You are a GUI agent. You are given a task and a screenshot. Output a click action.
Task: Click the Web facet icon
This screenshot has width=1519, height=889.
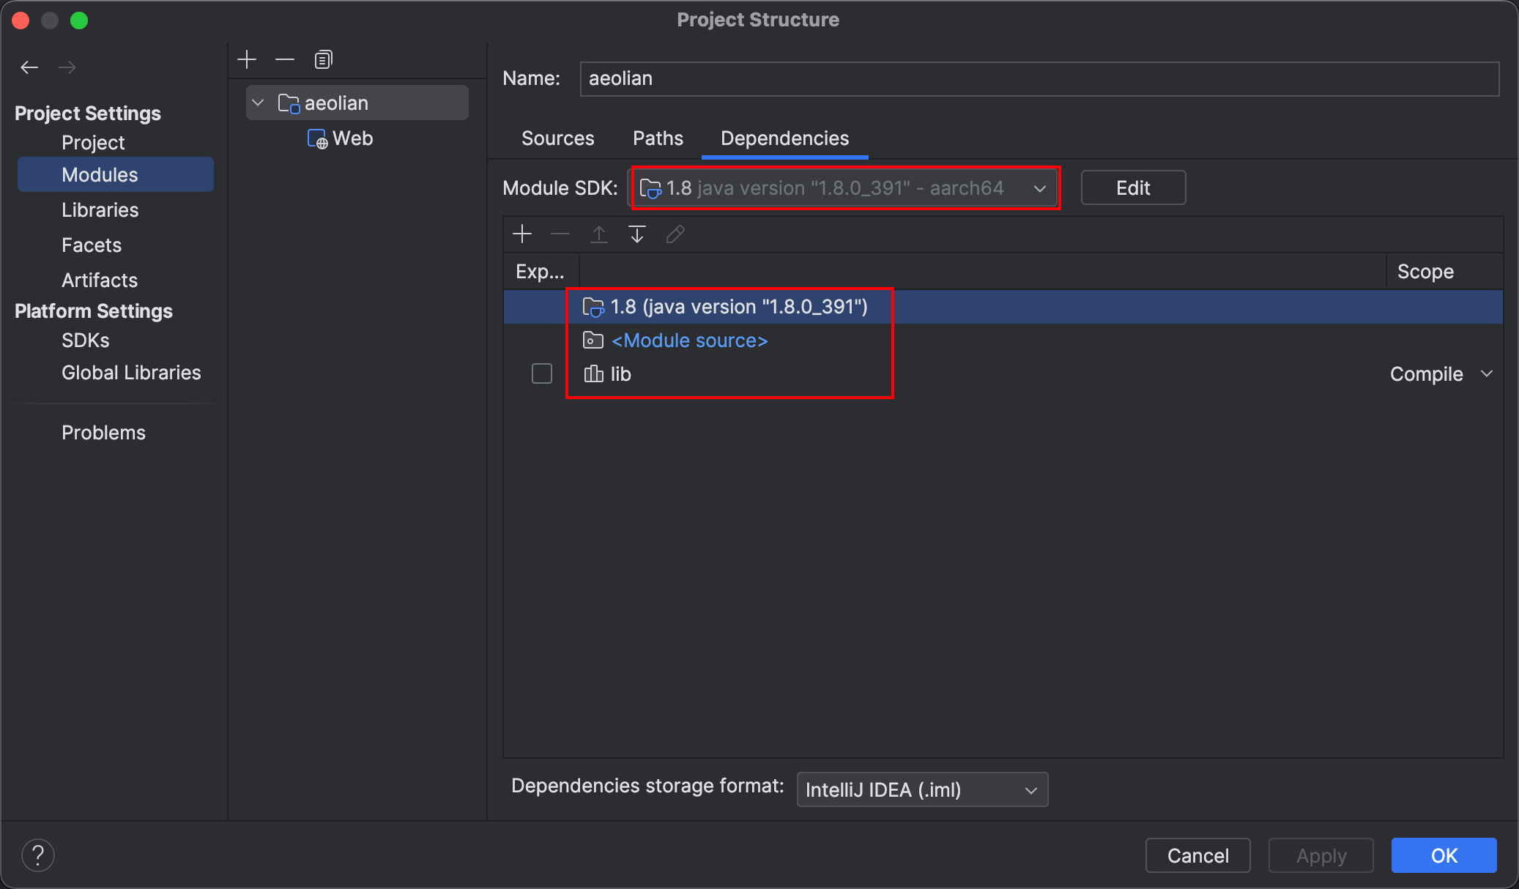pos(317,138)
